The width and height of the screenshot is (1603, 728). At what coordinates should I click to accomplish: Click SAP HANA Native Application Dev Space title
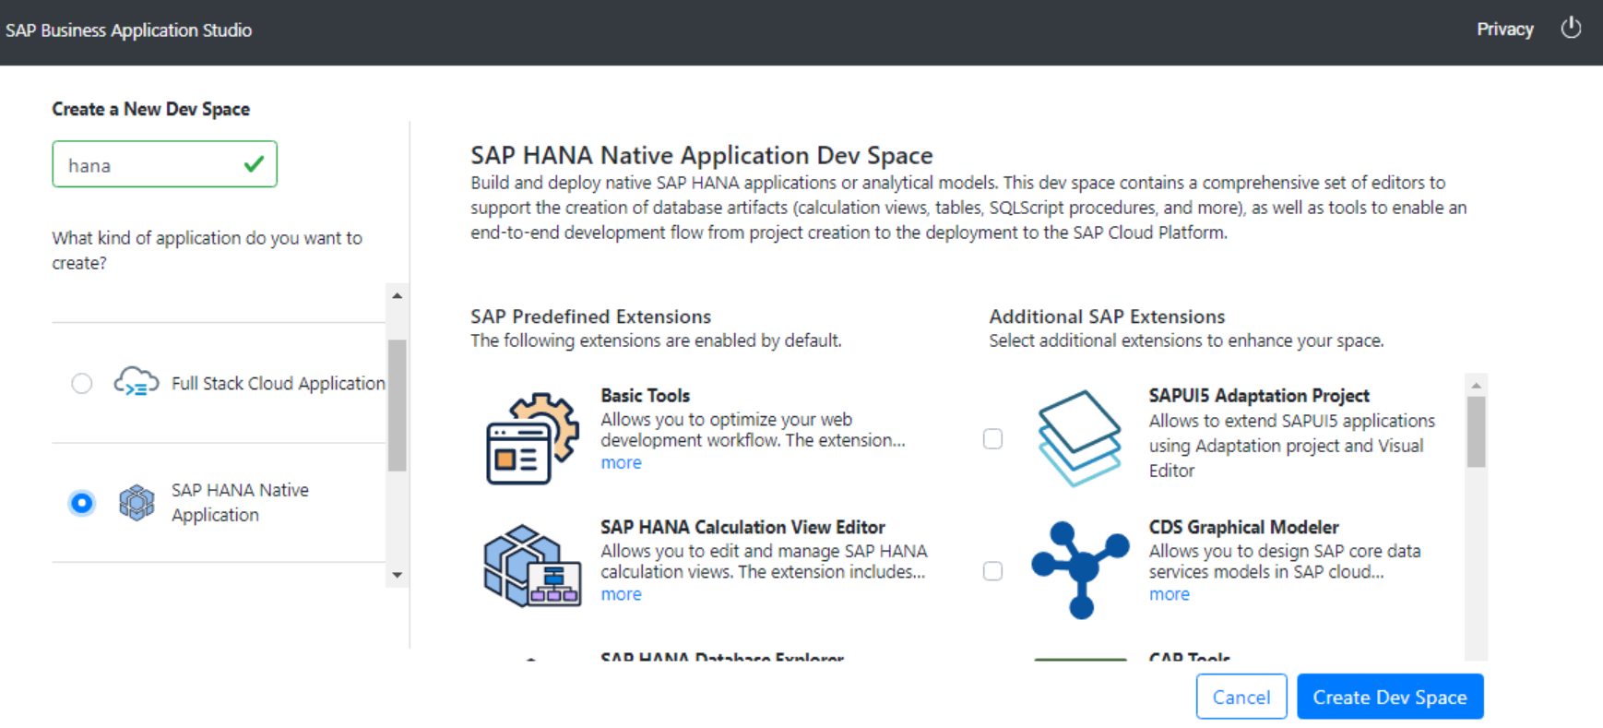coord(702,155)
